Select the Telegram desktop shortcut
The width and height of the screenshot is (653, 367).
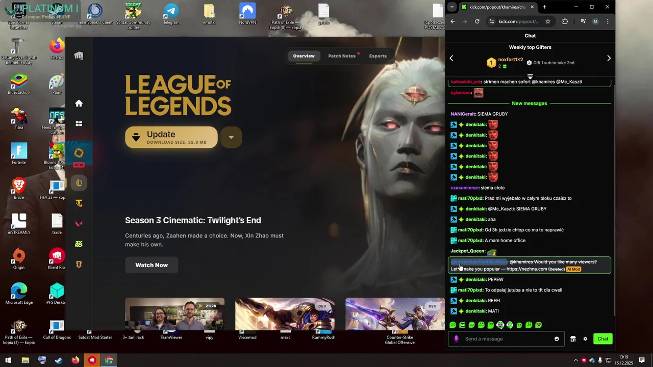171,14
